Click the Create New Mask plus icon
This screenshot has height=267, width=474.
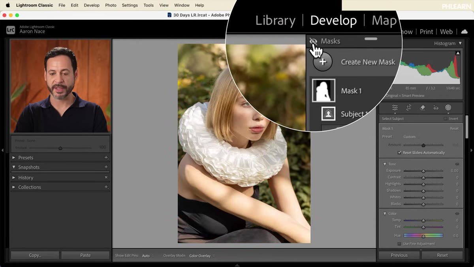pos(323,62)
